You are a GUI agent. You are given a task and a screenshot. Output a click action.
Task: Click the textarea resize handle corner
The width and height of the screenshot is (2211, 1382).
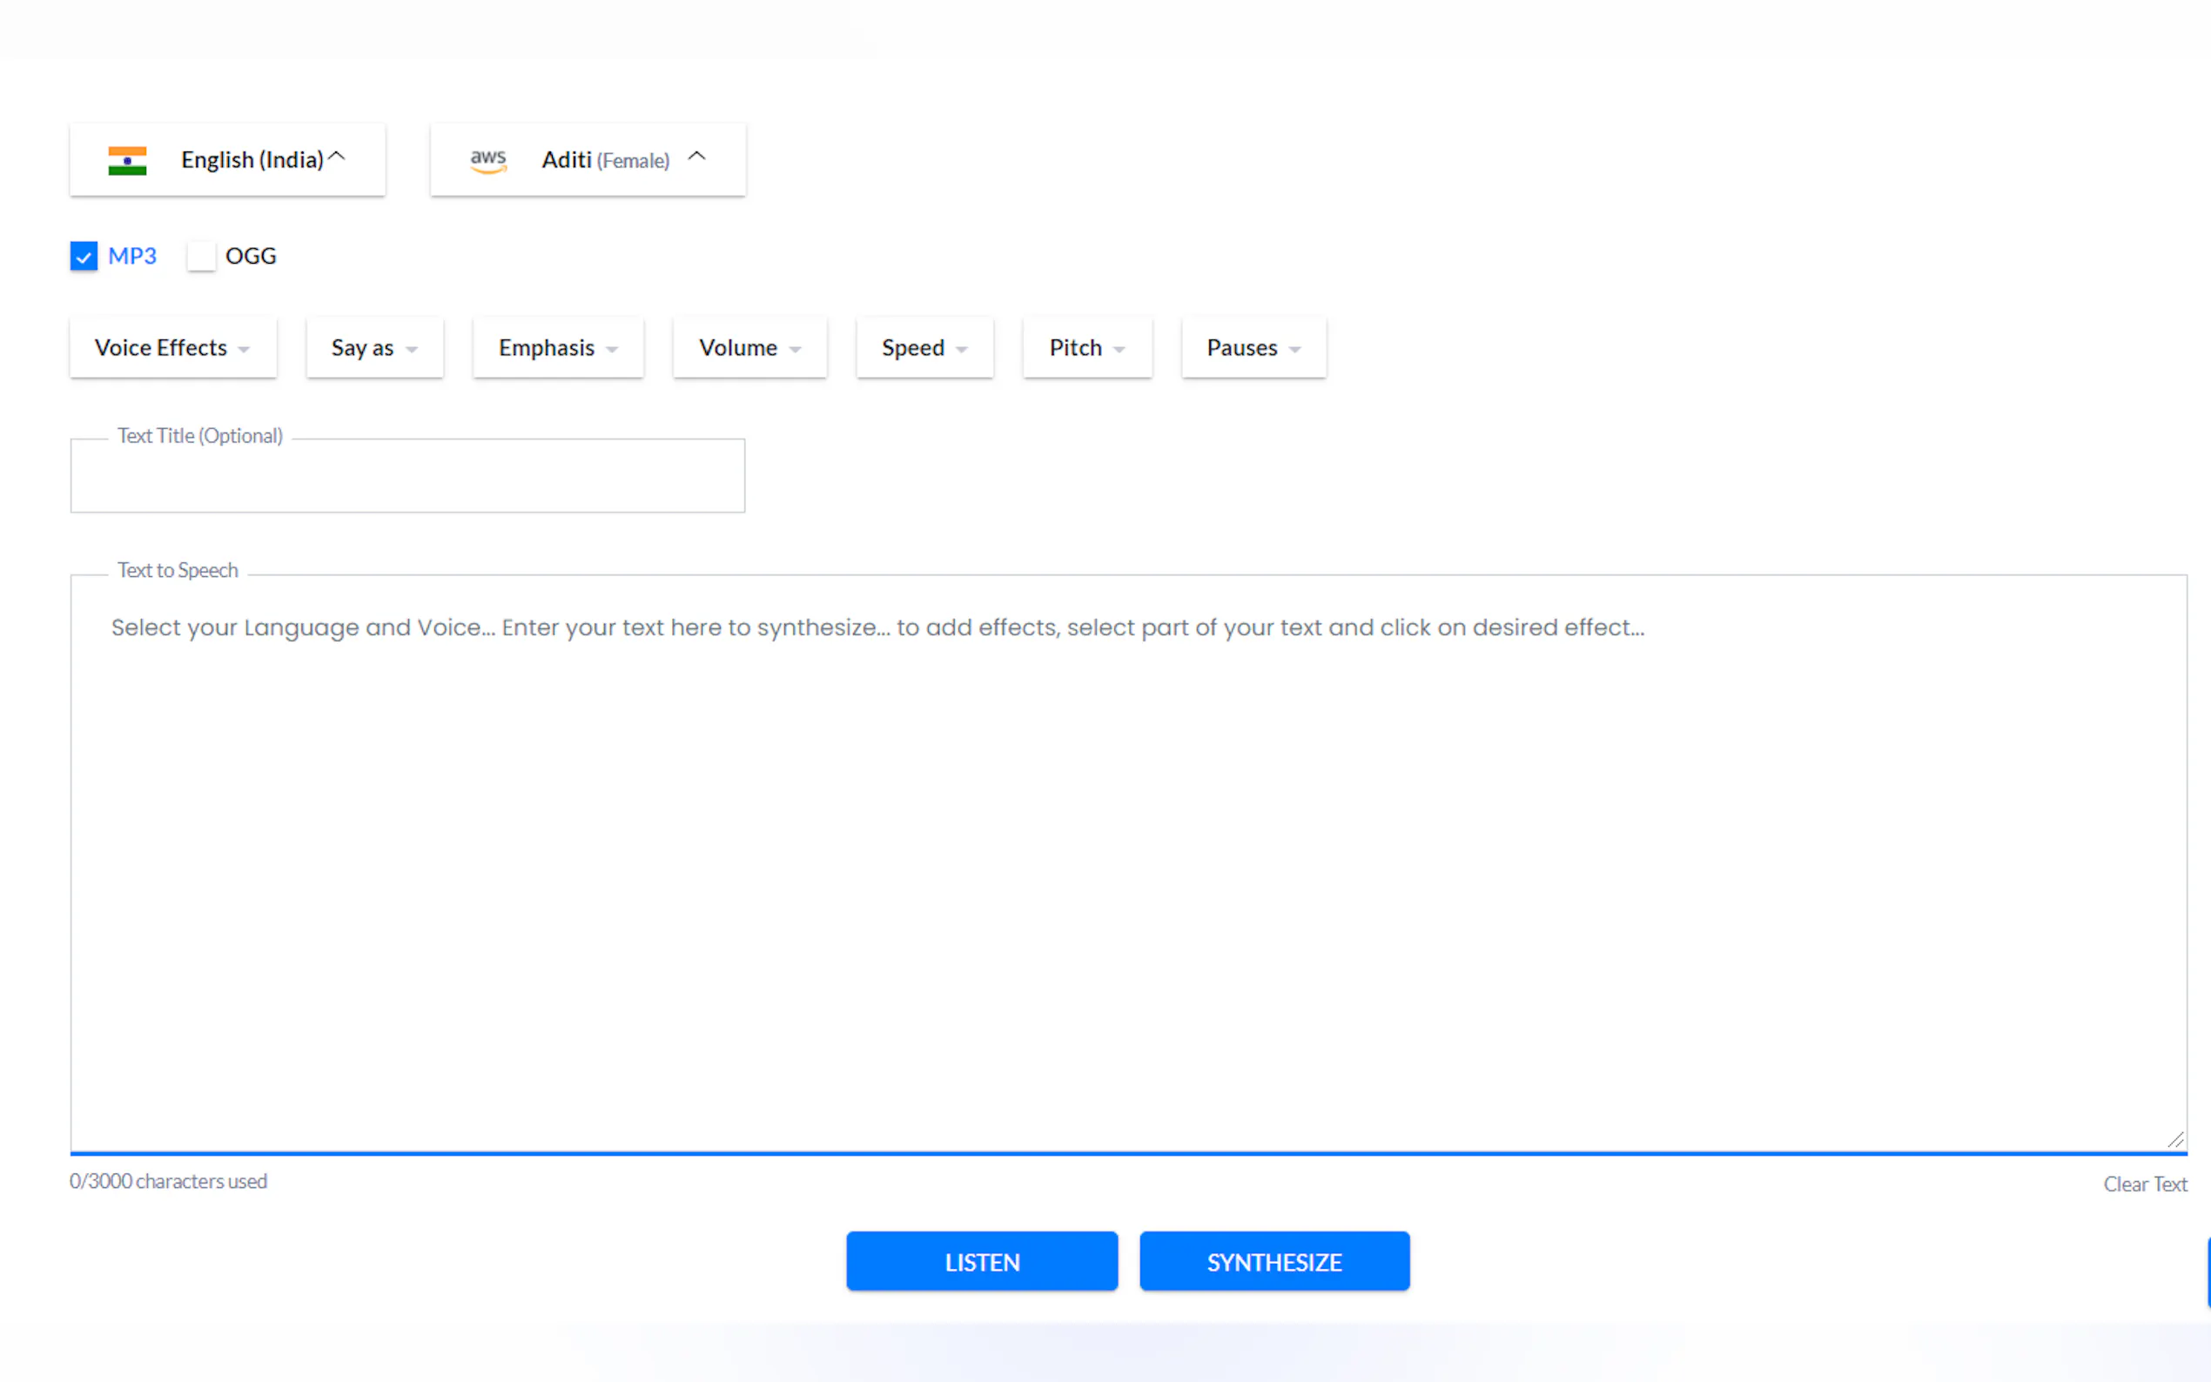2174,1139
